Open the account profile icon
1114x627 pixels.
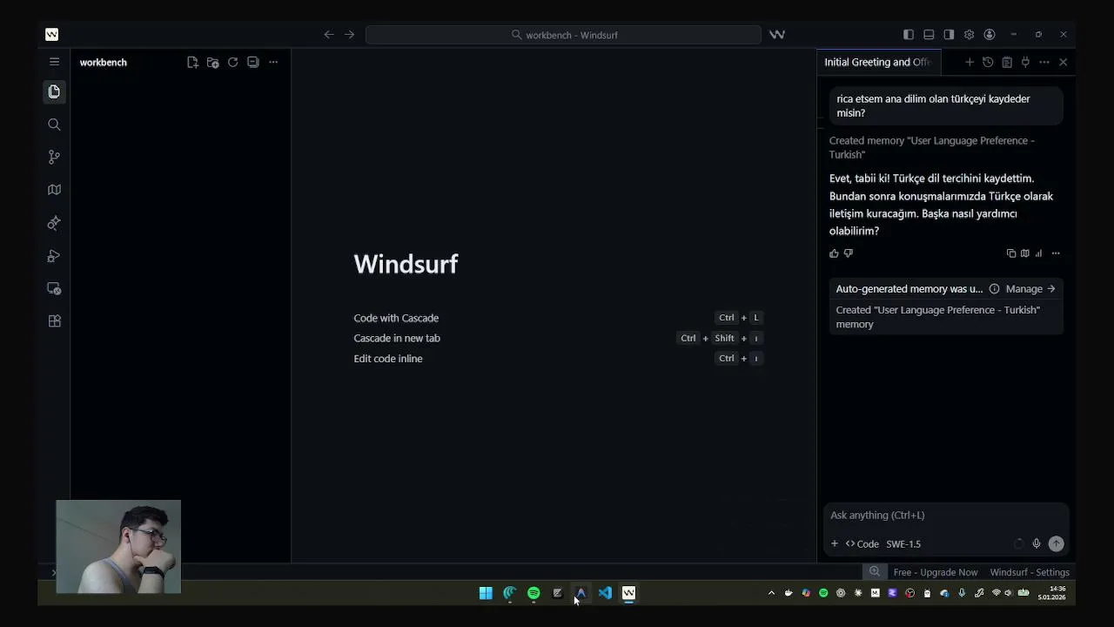pos(990,35)
